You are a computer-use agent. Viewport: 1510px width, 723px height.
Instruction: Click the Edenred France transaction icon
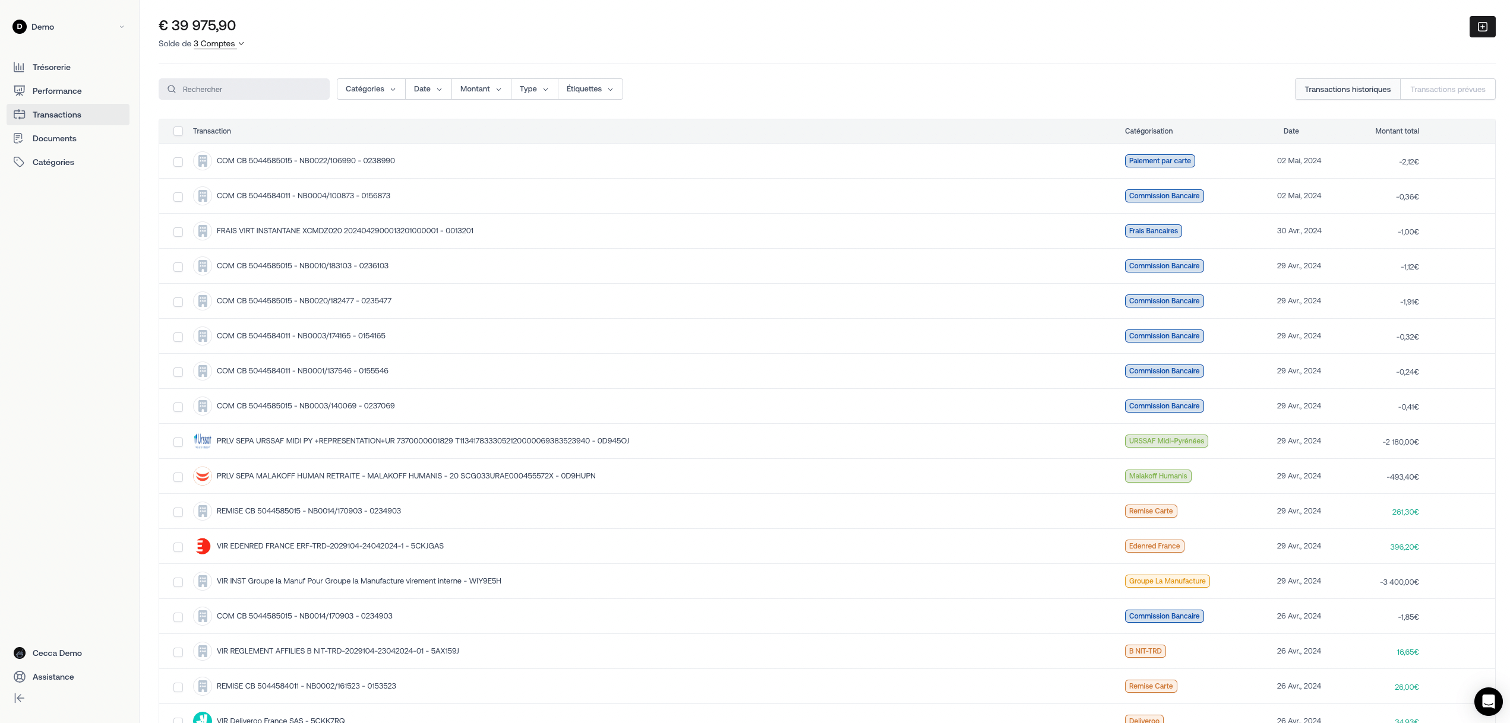tap(202, 546)
